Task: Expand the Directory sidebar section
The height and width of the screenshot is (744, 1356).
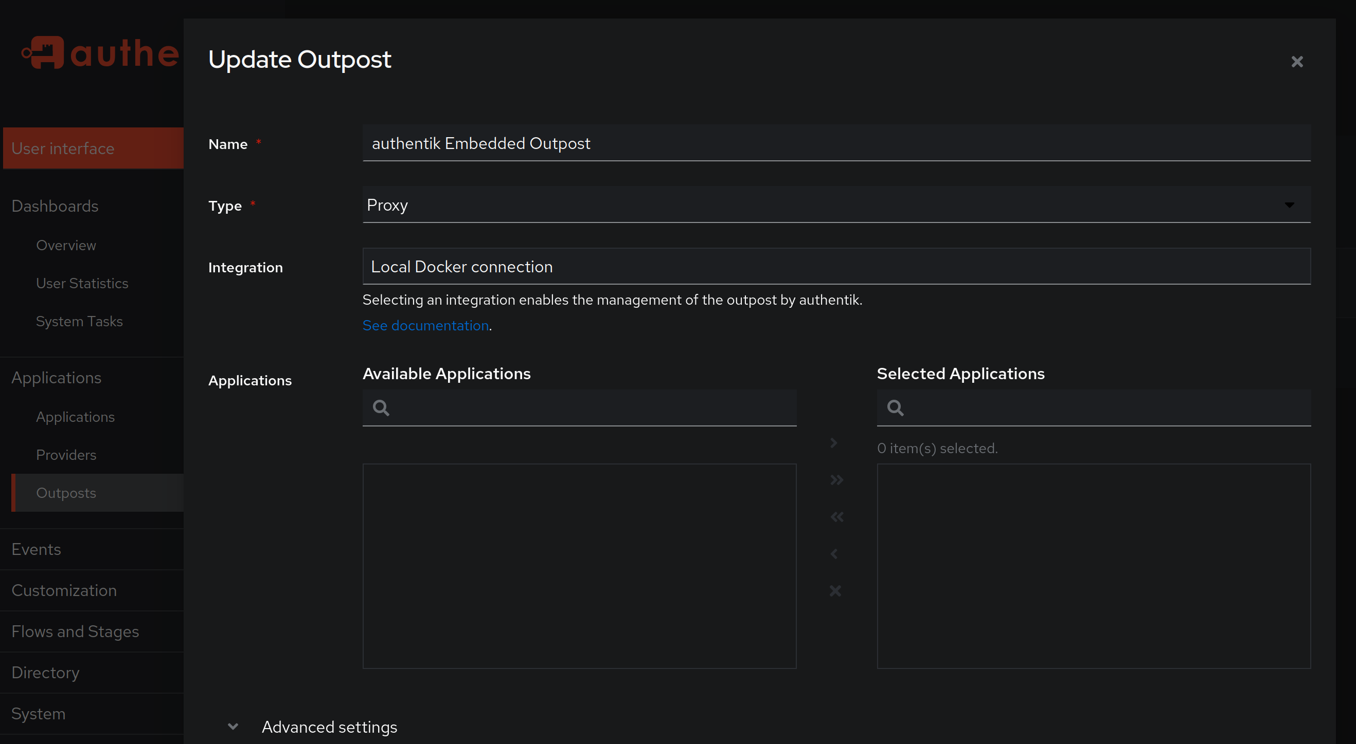Action: pos(45,672)
